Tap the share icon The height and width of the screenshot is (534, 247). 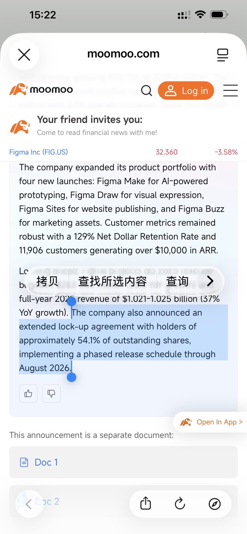tap(145, 504)
